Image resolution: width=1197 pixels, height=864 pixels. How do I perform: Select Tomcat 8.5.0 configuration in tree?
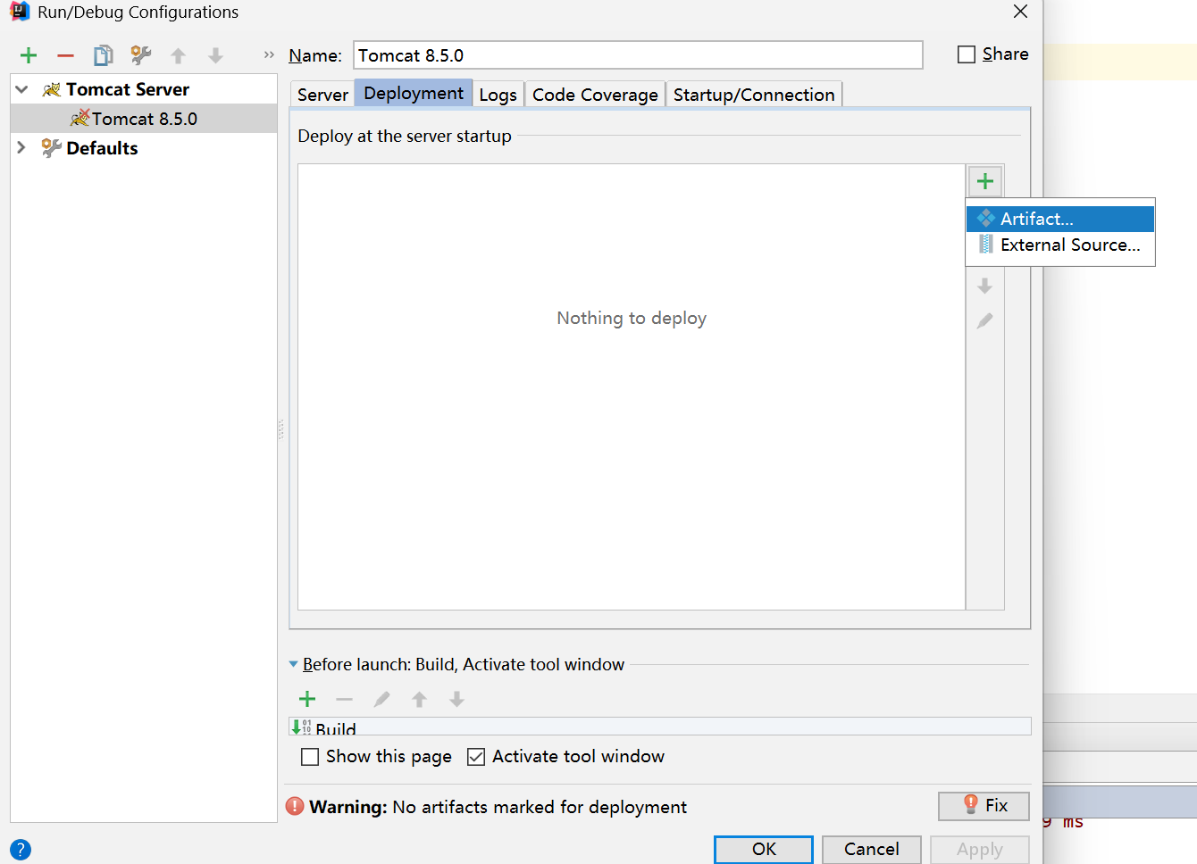pos(144,119)
